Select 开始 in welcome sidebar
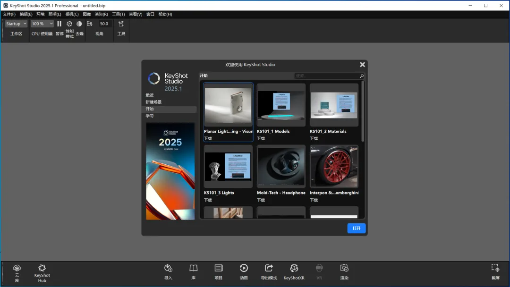 coord(170,109)
